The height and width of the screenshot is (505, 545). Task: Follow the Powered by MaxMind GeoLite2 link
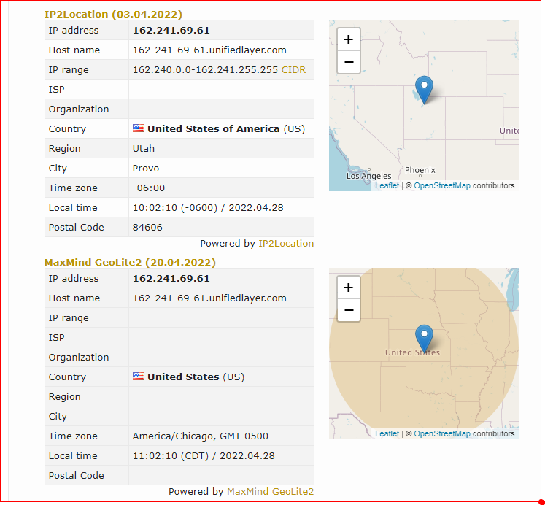[x=270, y=491]
